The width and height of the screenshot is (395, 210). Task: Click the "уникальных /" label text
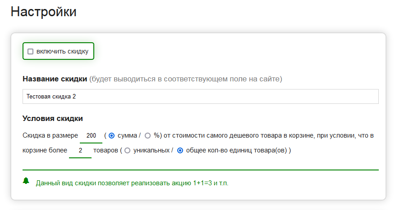coord(153,151)
